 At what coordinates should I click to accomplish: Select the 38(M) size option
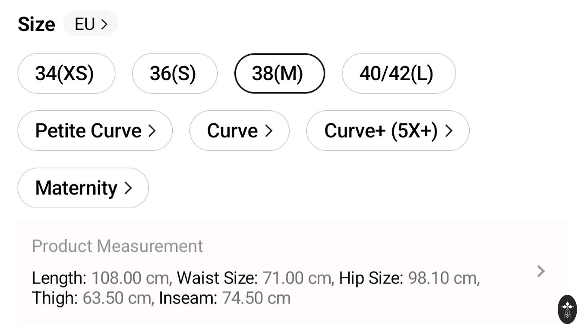click(279, 73)
